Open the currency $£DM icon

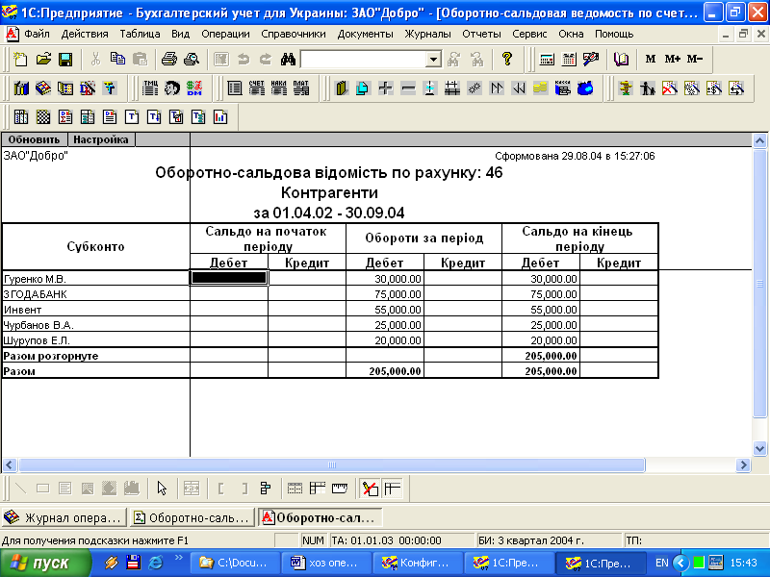(x=194, y=88)
